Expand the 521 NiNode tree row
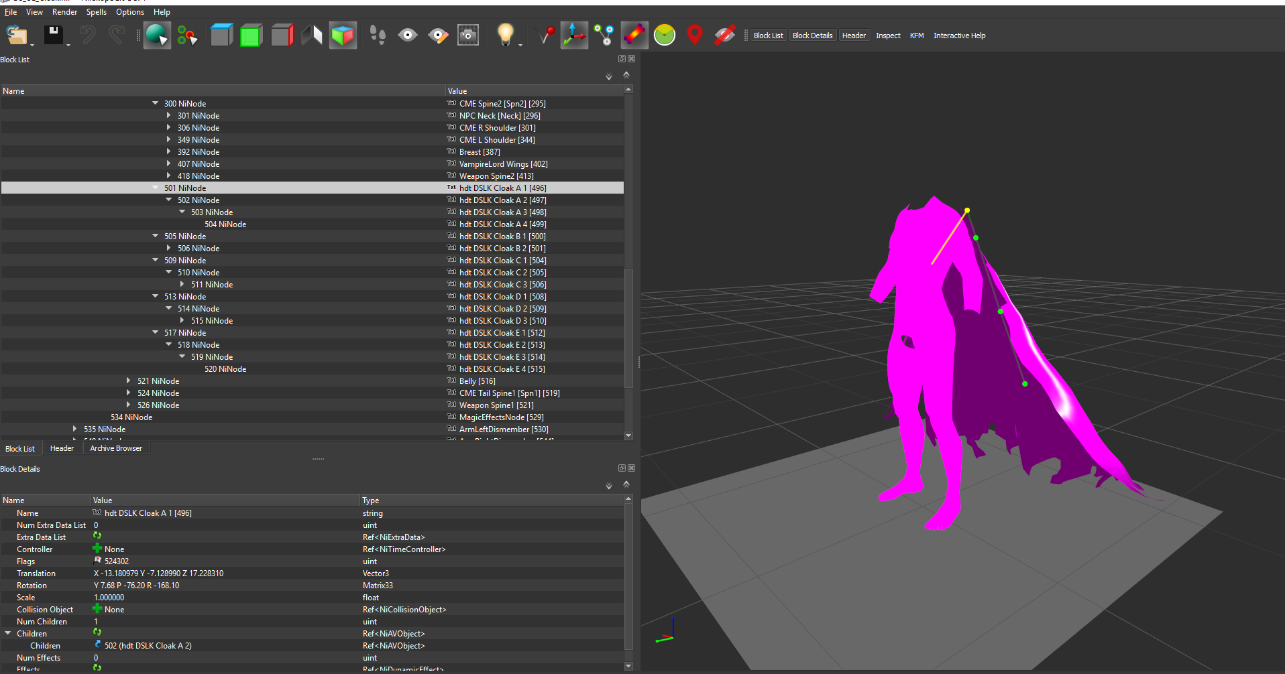Viewport: 1285px width, 674px height. pos(128,381)
